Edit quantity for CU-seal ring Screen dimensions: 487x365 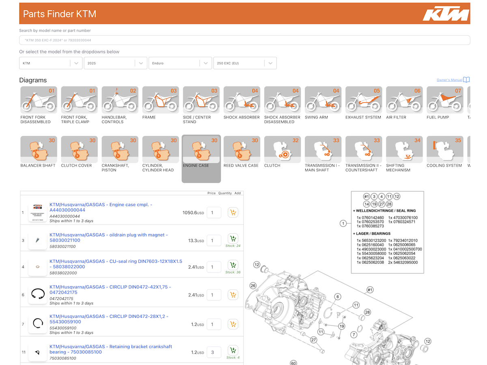(214, 267)
